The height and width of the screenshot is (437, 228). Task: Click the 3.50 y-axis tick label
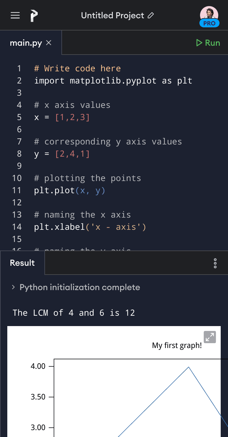(38, 397)
